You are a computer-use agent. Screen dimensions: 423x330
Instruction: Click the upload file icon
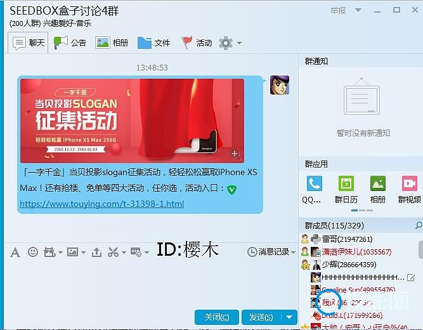pyautogui.click(x=96, y=252)
